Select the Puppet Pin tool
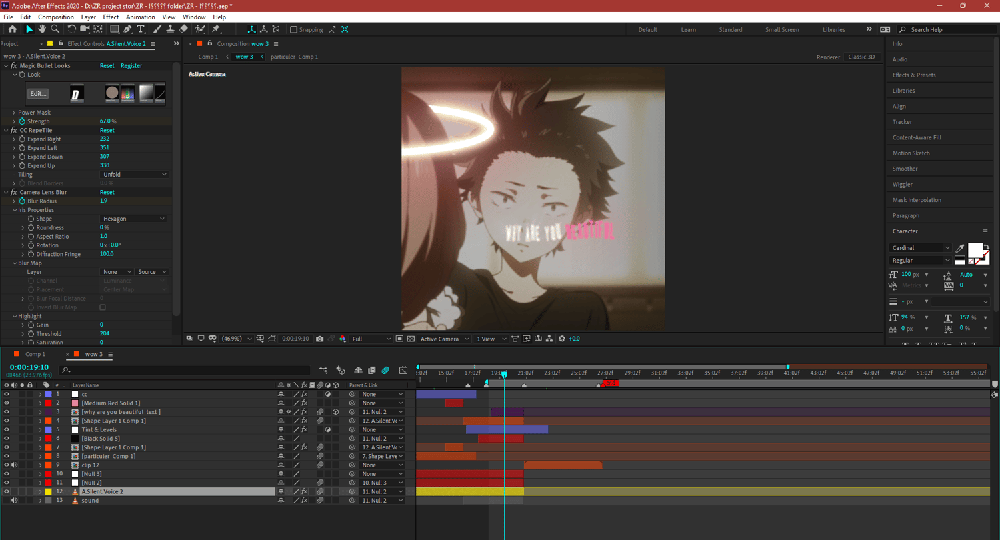The width and height of the screenshot is (1000, 540). click(216, 29)
